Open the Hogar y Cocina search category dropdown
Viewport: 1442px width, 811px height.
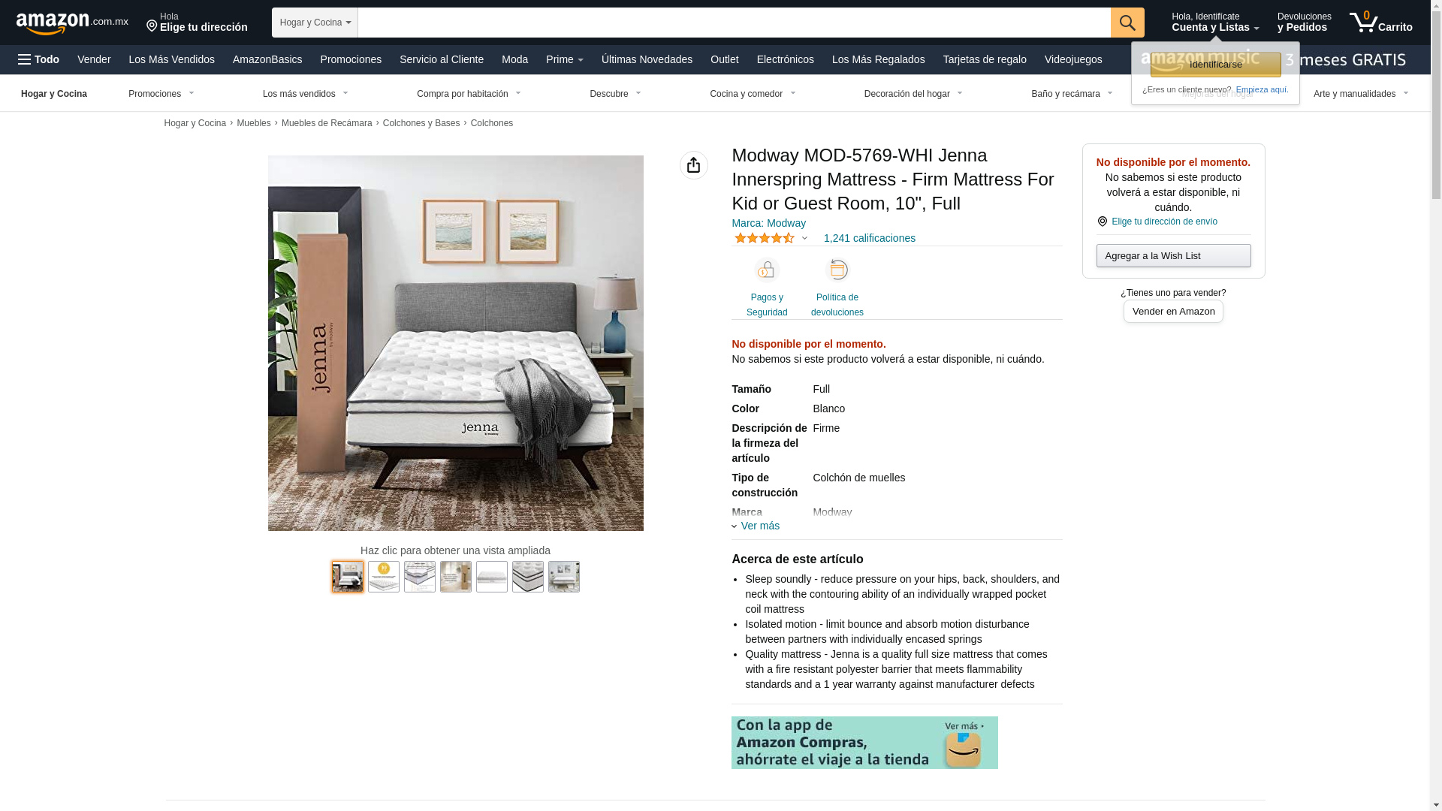click(x=315, y=23)
